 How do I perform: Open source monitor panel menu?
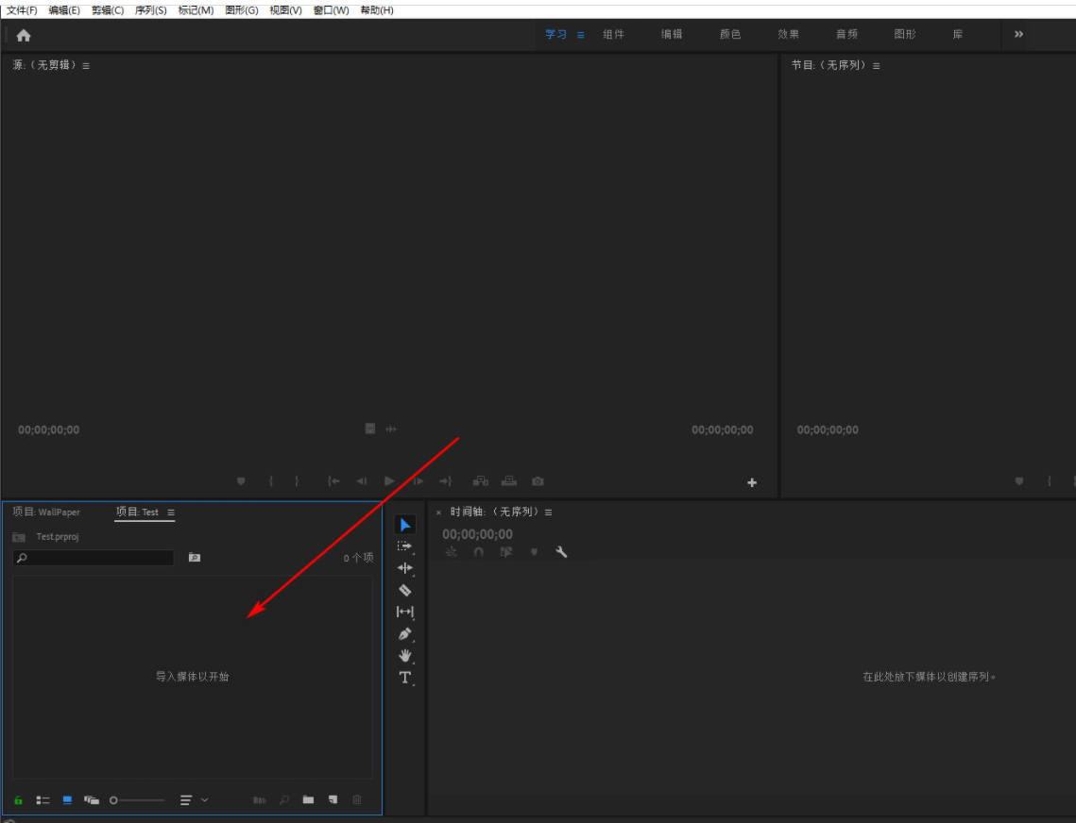point(86,66)
